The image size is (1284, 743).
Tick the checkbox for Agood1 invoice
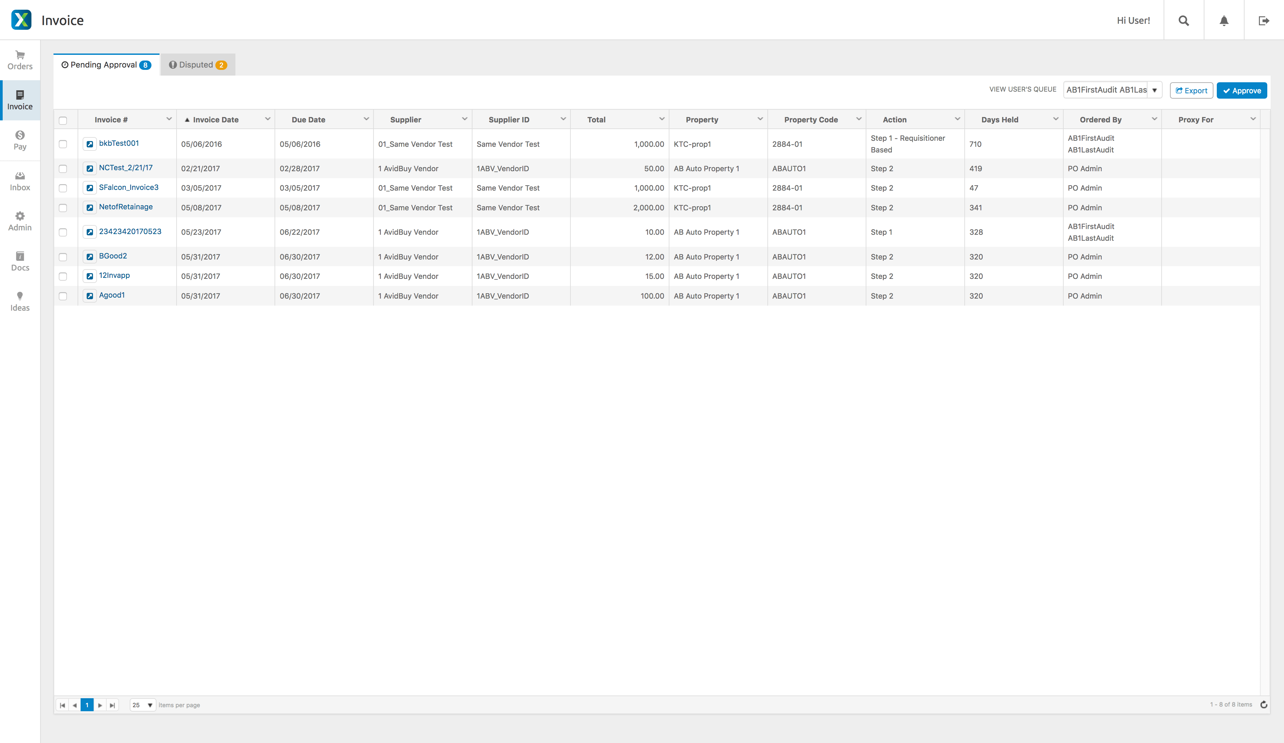[x=63, y=296]
